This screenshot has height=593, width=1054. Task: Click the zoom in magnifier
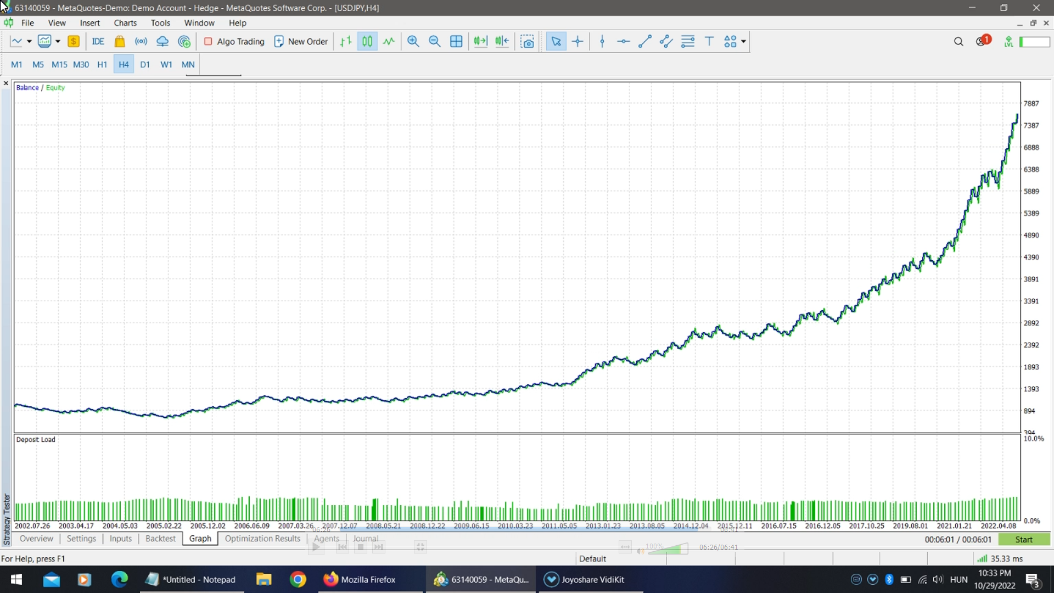point(413,41)
